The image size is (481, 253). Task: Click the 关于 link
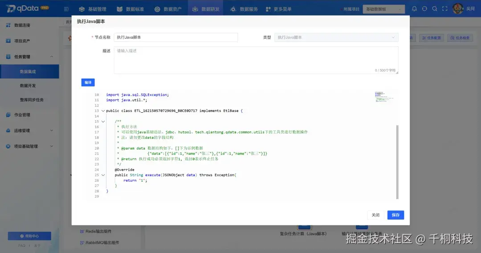pos(37,245)
